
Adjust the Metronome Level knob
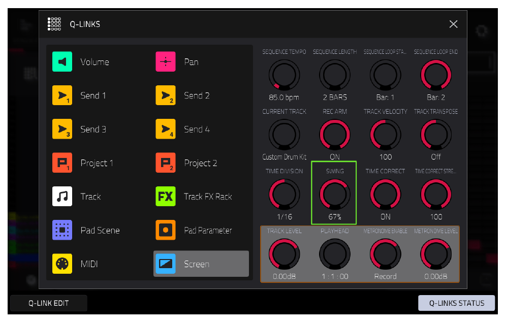click(436, 254)
